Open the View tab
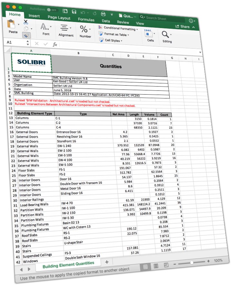The image size is (231, 285). (x=140, y=23)
